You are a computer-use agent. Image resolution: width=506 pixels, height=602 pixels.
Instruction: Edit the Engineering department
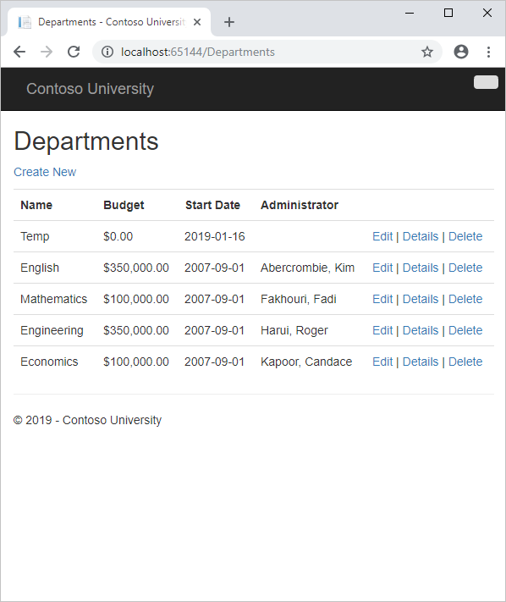pyautogui.click(x=382, y=330)
